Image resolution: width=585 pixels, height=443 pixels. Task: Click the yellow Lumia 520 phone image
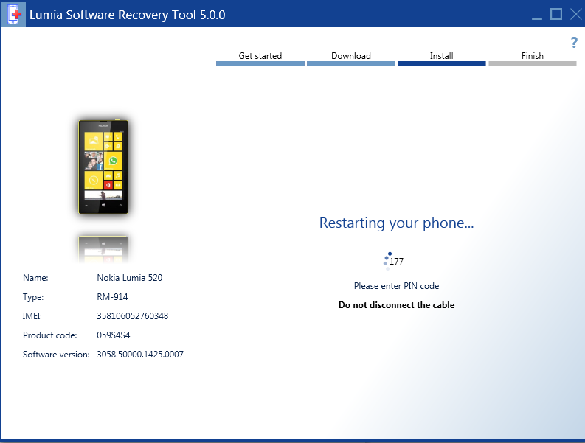(103, 167)
